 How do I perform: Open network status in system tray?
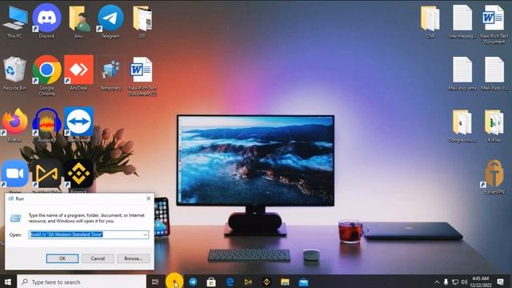[455, 282]
